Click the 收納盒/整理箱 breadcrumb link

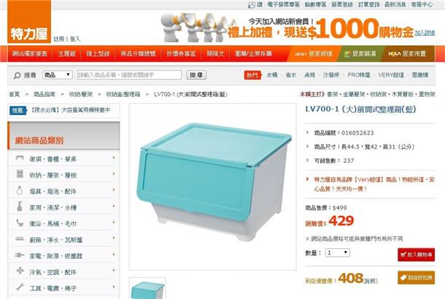click(123, 95)
